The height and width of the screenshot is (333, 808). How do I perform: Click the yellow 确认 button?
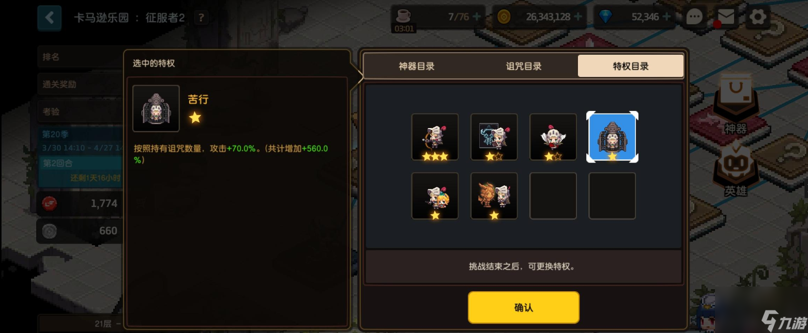pyautogui.click(x=524, y=308)
